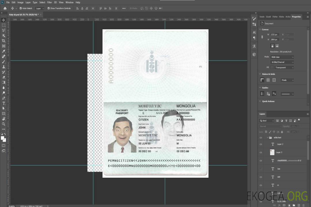Open the Pixels ruler units dropdown
The height and width of the screenshot is (207, 311).
[287, 80]
